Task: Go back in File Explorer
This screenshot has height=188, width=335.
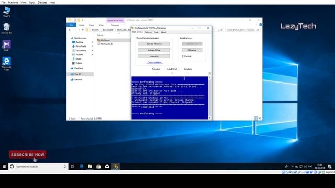Action: tap(70, 30)
